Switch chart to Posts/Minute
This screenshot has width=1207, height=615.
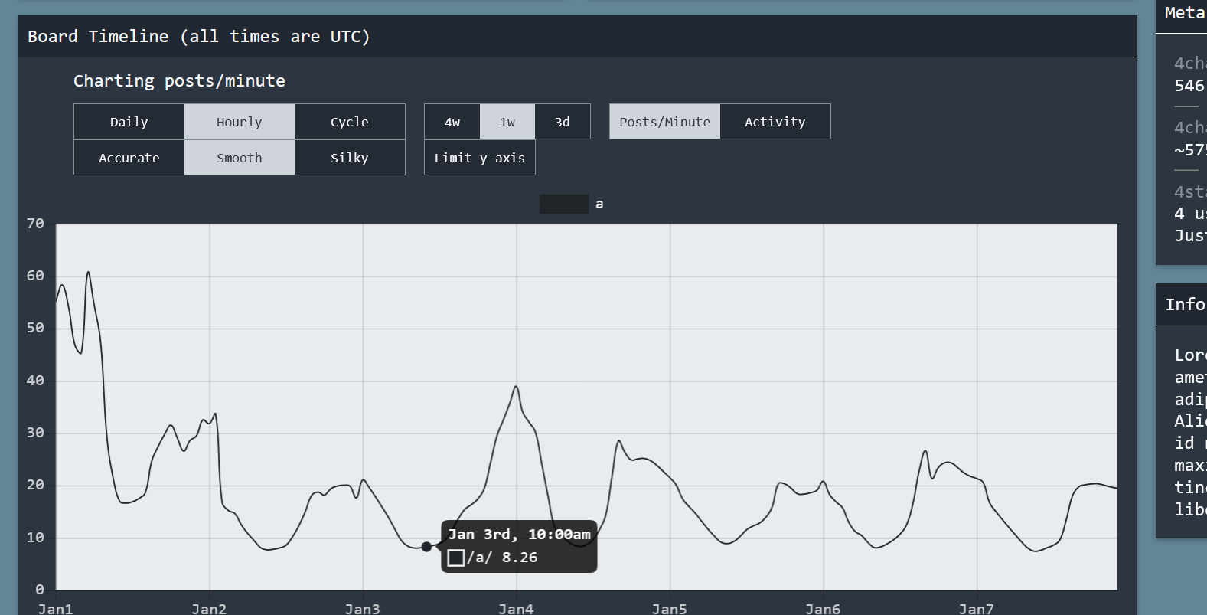[665, 122]
